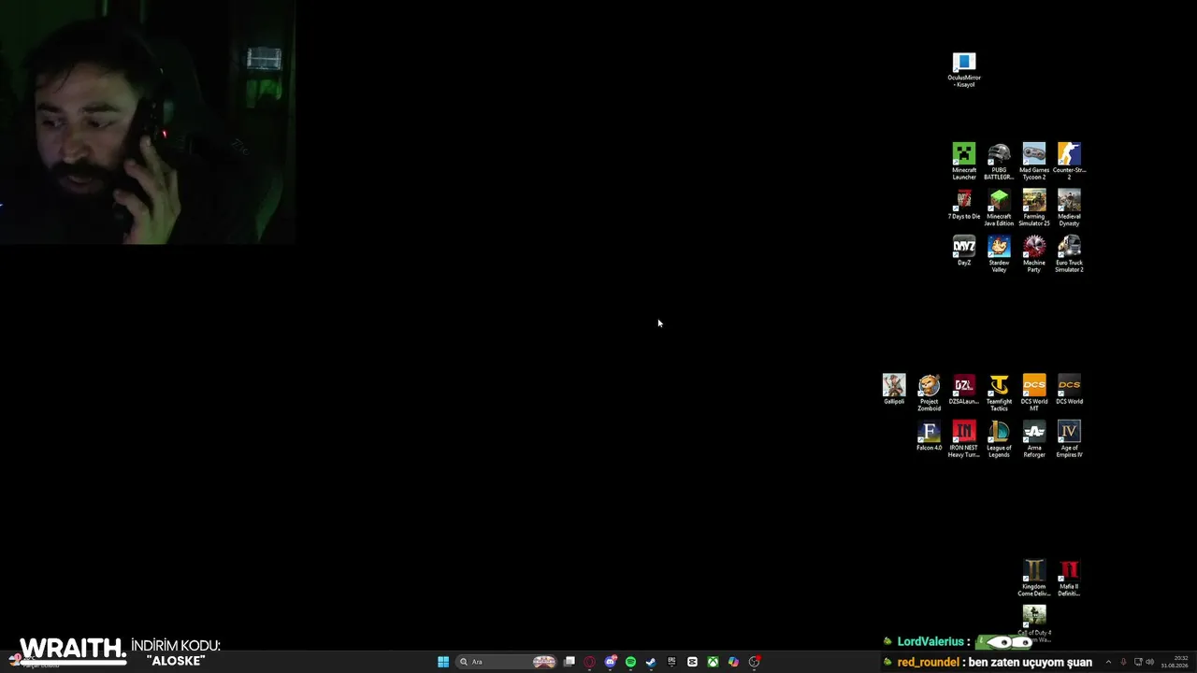This screenshot has width=1197, height=673.
Task: Click the Farming Simulator 25 icon
Action: (1034, 208)
